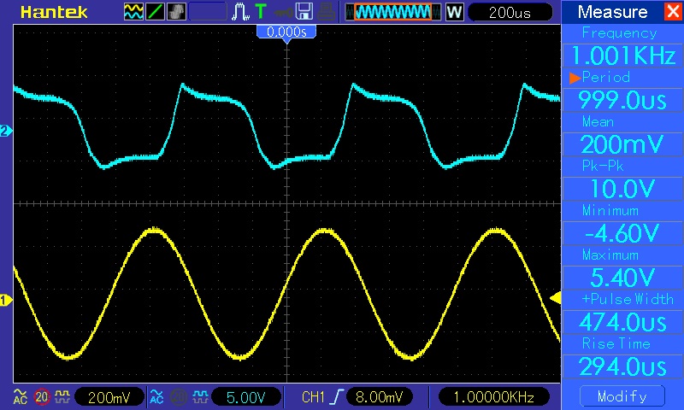Toggle the CH1 20 bandwidth limit indicator
The width and height of the screenshot is (684, 410).
tap(40, 397)
